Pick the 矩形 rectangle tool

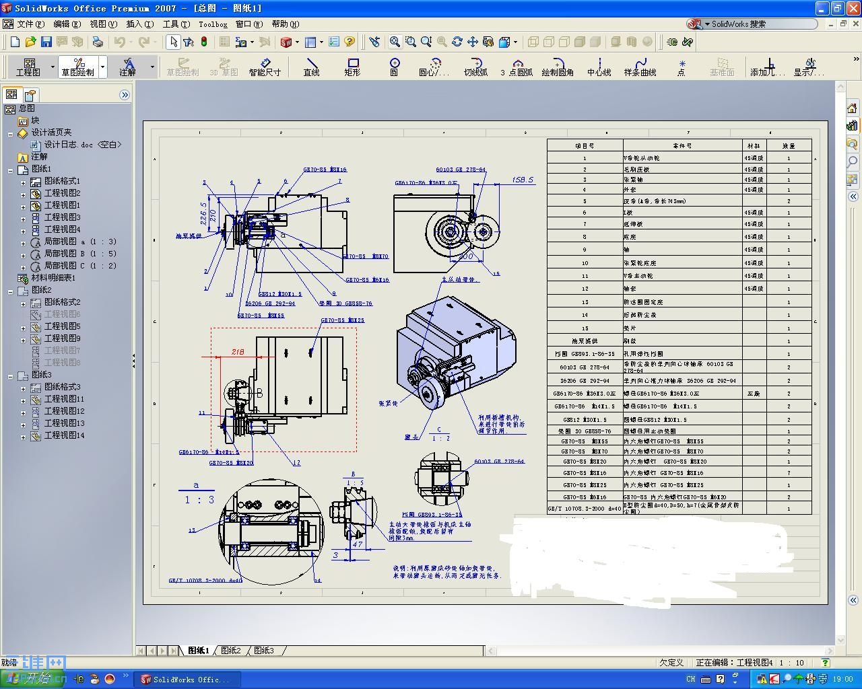pos(352,67)
